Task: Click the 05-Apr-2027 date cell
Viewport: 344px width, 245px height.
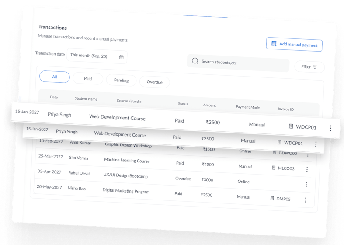Action: pos(49,171)
